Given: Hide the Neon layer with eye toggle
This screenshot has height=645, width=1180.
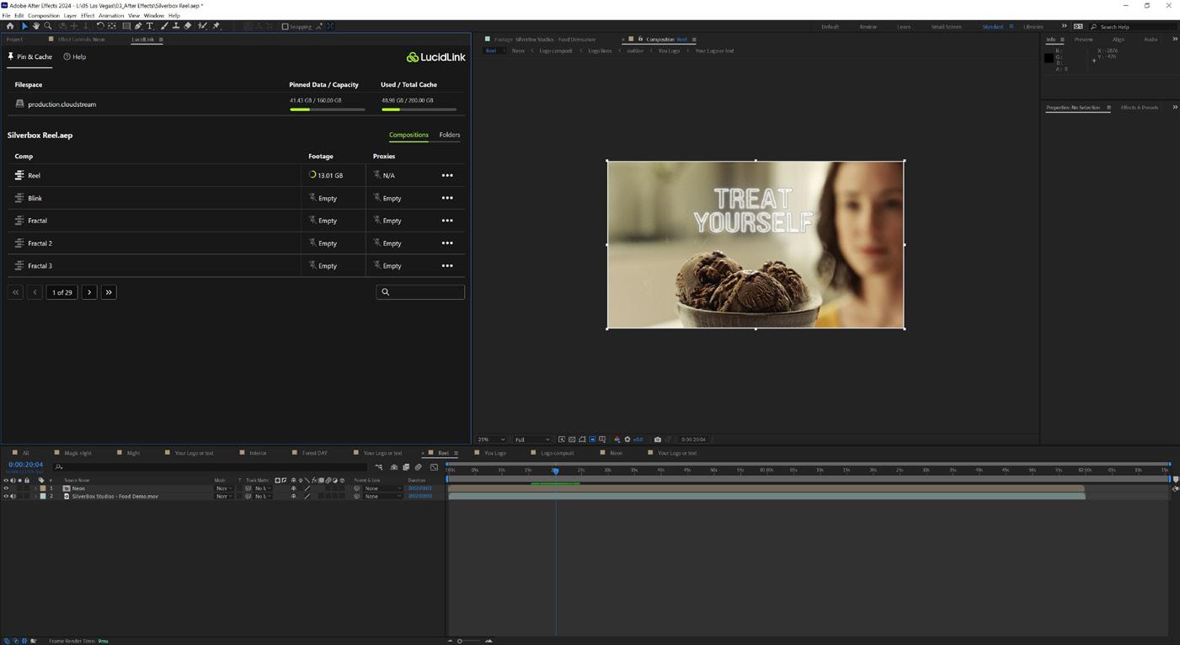Looking at the screenshot, I should (6, 488).
